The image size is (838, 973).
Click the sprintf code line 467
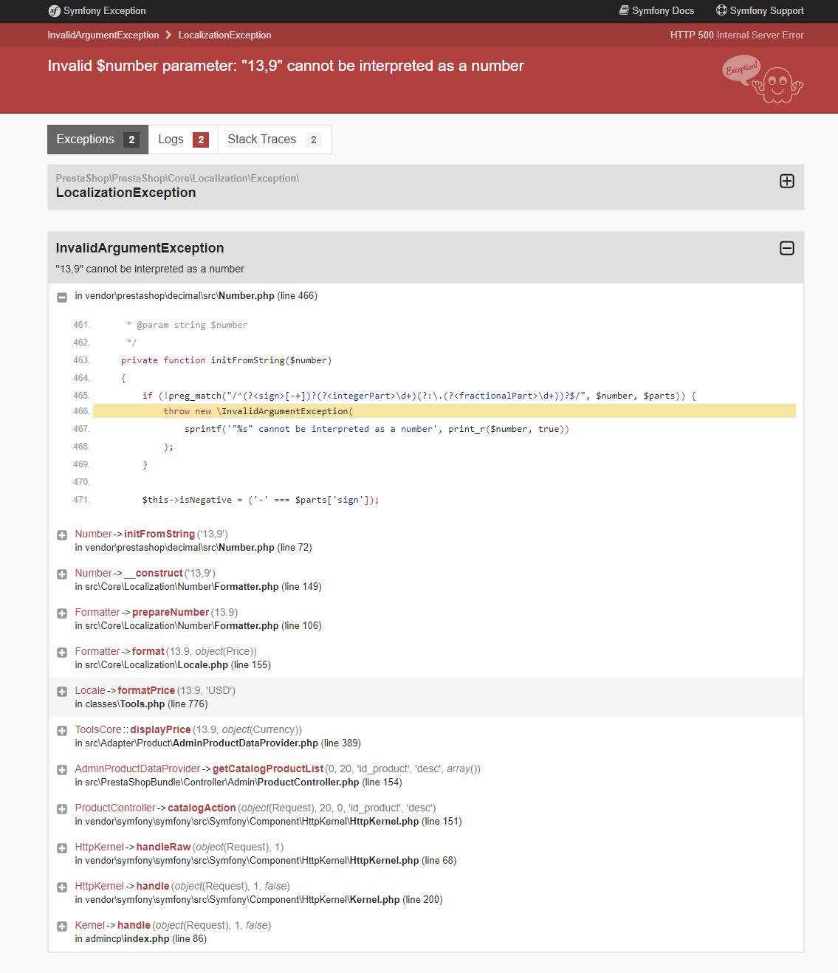377,429
